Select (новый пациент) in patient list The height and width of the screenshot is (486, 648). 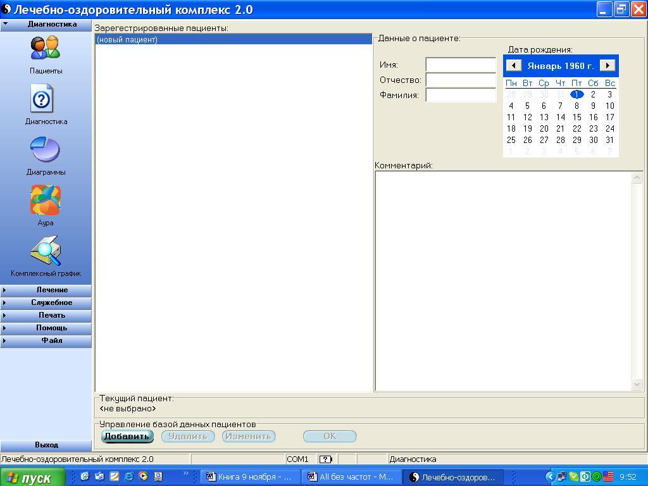[233, 39]
